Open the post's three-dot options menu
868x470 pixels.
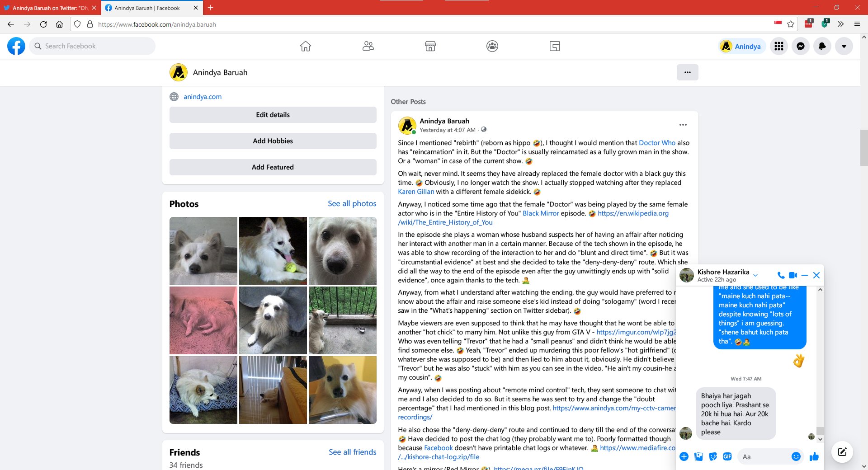click(683, 125)
